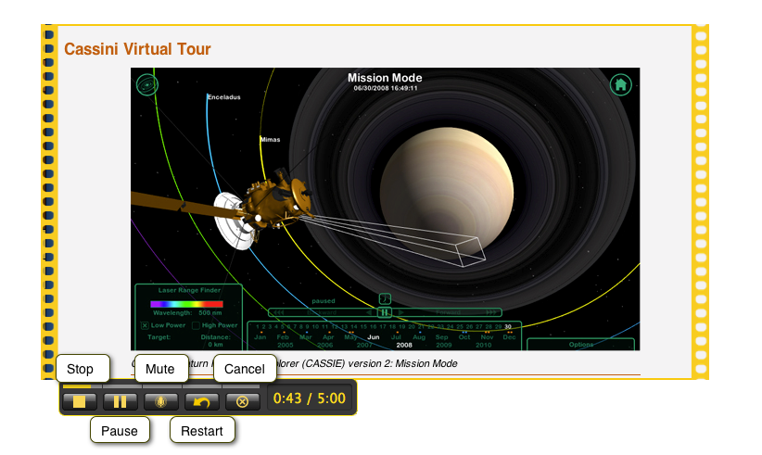This screenshot has width=762, height=455.
Task: Enable the Low Power checkbox
Action: (x=146, y=325)
